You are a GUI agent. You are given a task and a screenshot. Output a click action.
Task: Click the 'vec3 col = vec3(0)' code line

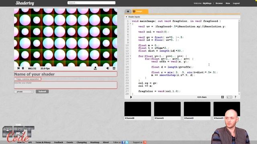[153, 32]
